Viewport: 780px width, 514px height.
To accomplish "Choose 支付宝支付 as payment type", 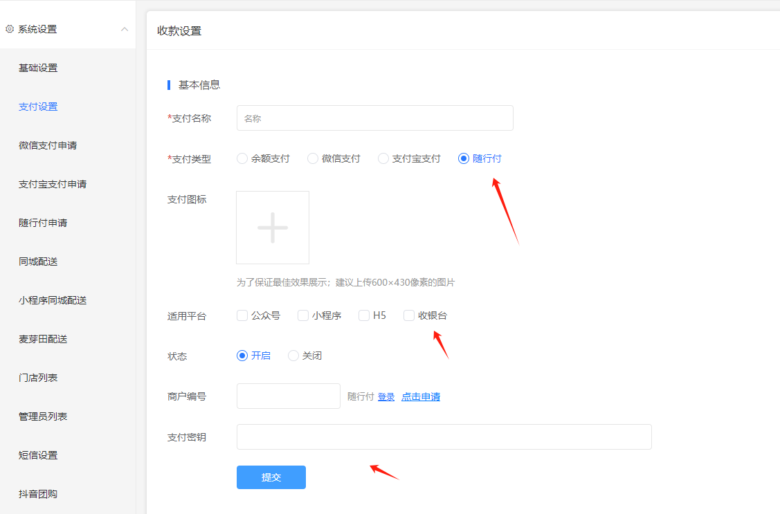I will point(383,158).
